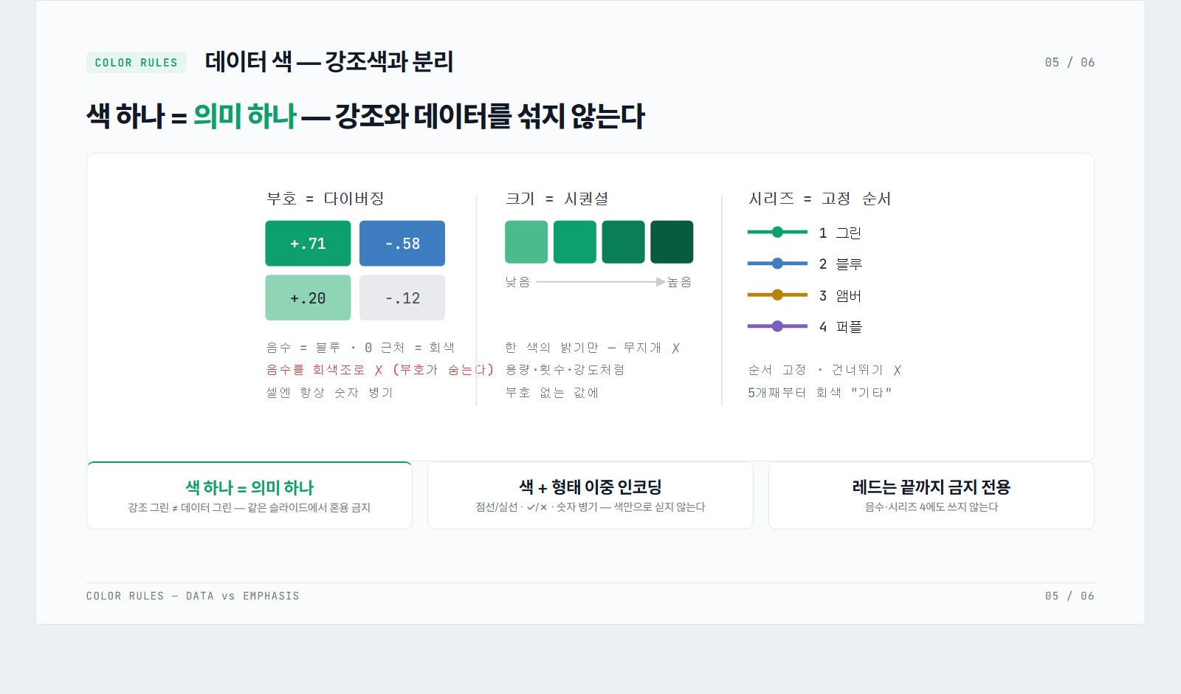Click the green series 1 line marker
This screenshot has width=1181, height=694.
coord(777,232)
